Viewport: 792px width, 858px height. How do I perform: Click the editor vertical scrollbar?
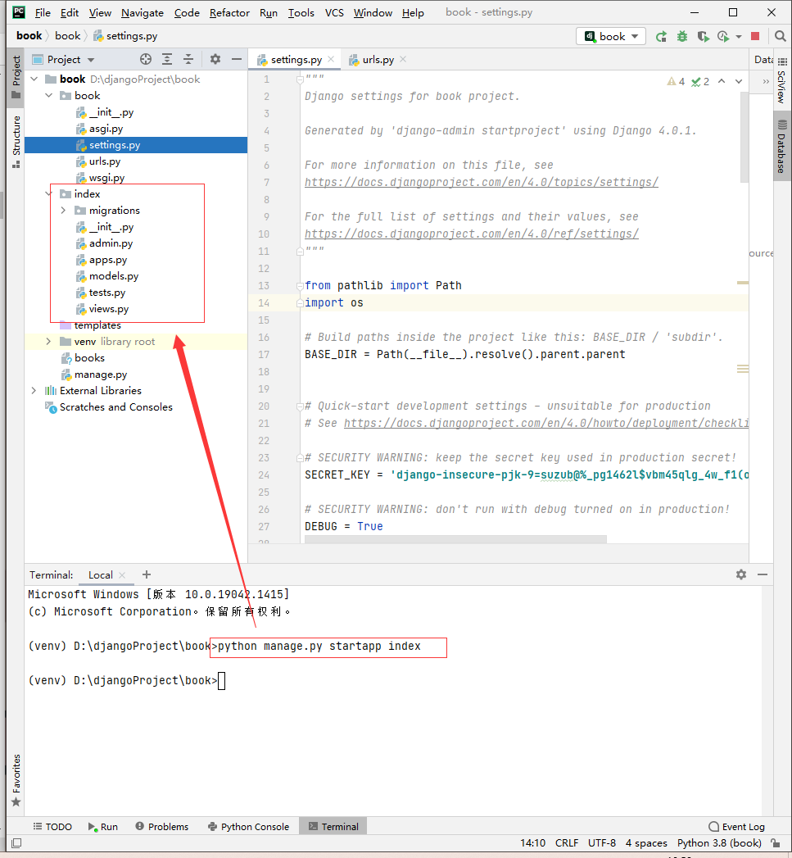[x=744, y=137]
